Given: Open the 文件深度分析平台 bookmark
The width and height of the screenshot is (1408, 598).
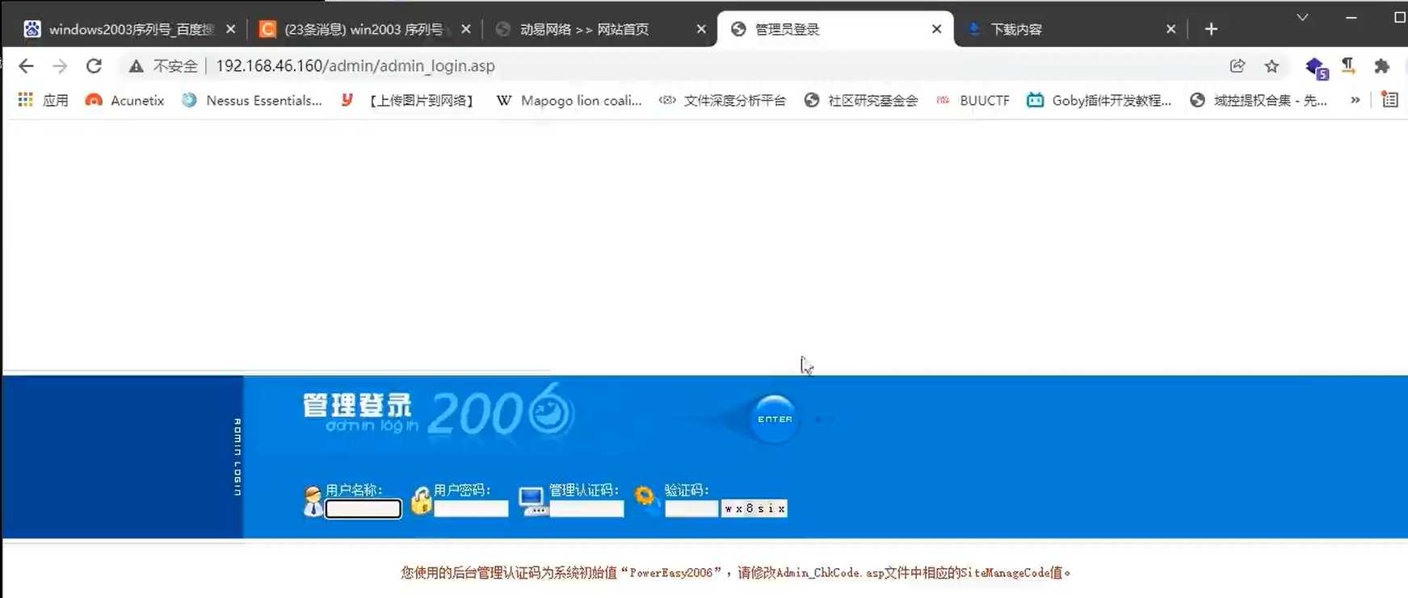Looking at the screenshot, I should click(x=722, y=100).
